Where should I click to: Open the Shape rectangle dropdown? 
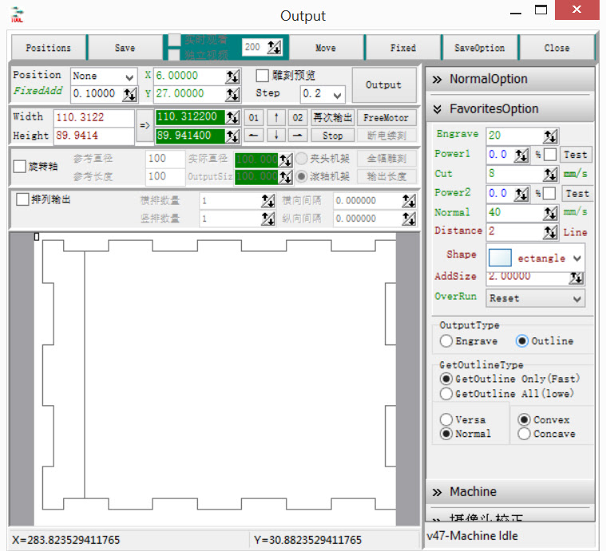click(536, 258)
